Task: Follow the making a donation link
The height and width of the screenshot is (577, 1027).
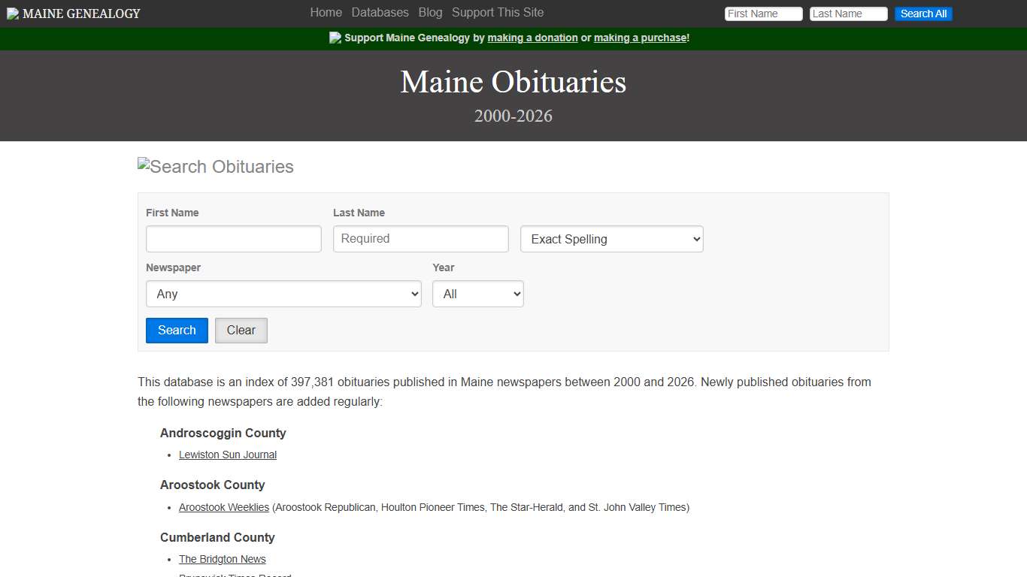Action: click(532, 38)
